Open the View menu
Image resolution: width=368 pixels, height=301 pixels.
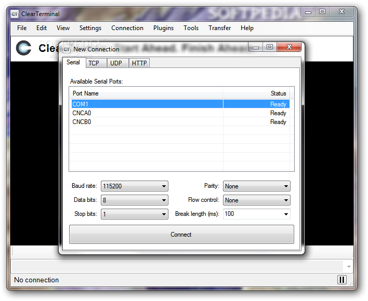pyautogui.click(x=63, y=28)
